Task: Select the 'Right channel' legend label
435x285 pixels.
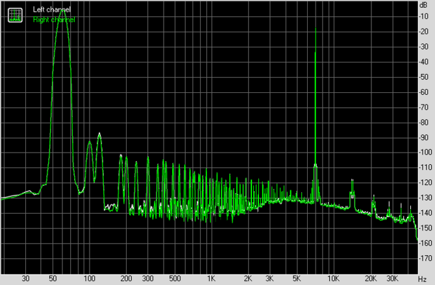Action: coord(54,19)
